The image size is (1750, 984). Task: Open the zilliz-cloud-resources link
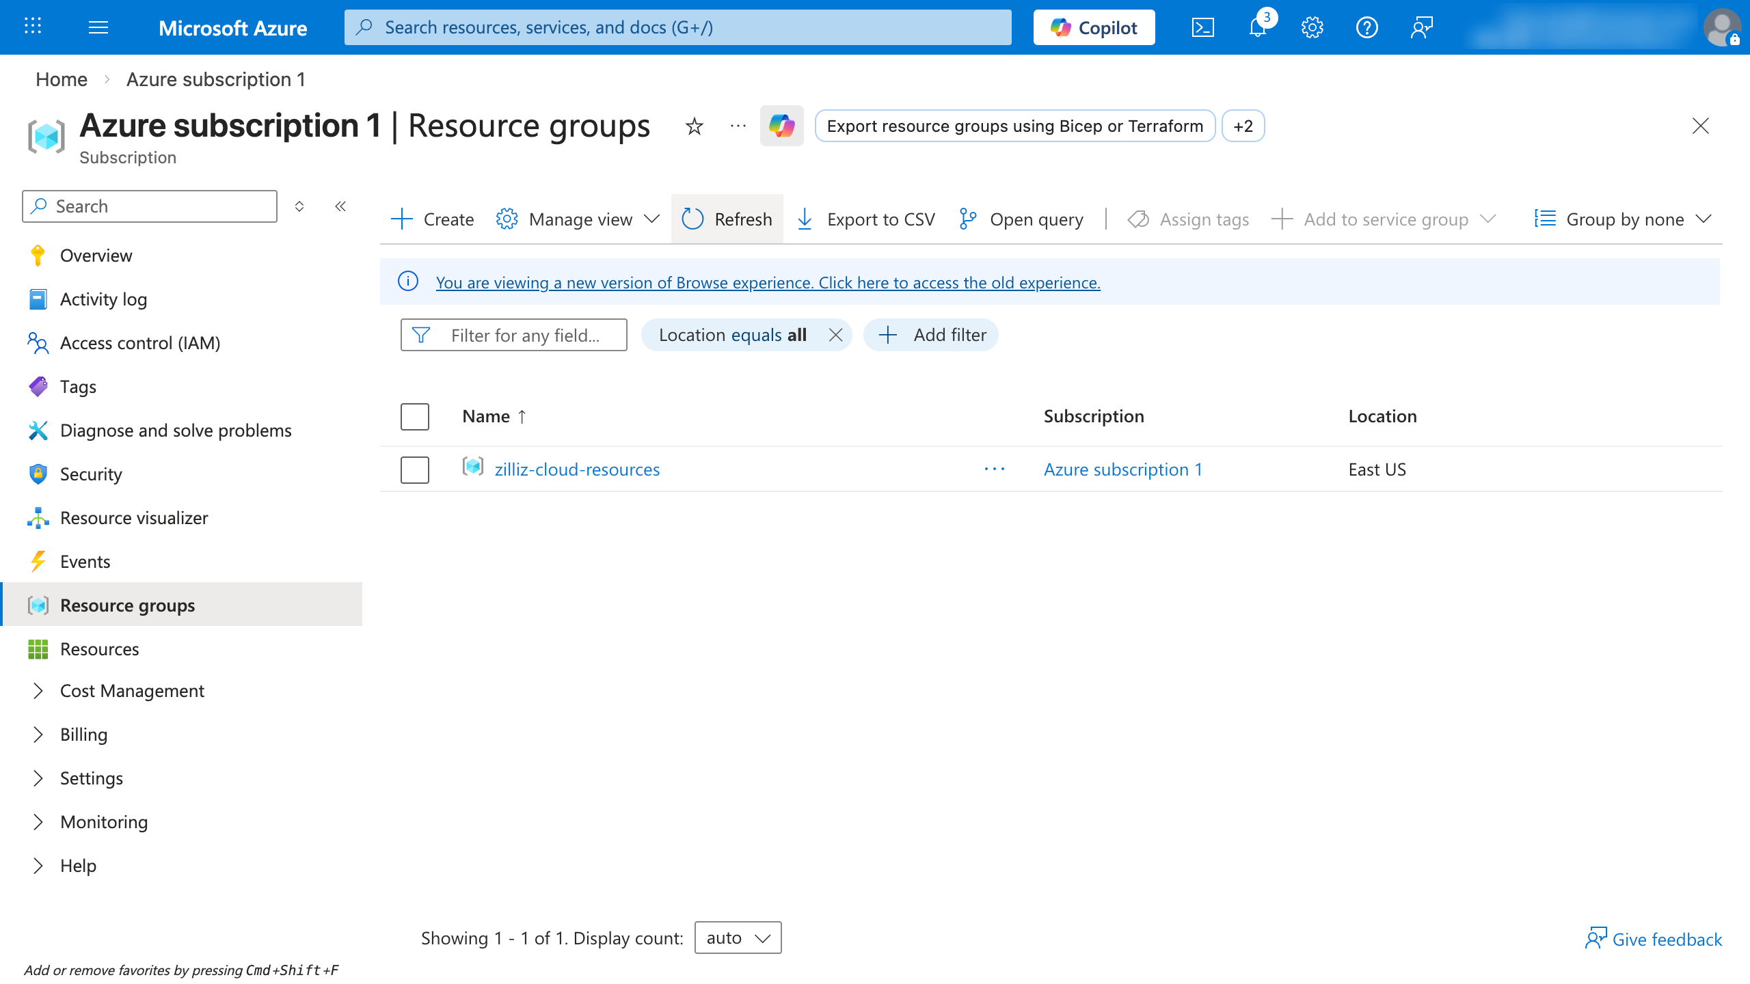pos(577,470)
